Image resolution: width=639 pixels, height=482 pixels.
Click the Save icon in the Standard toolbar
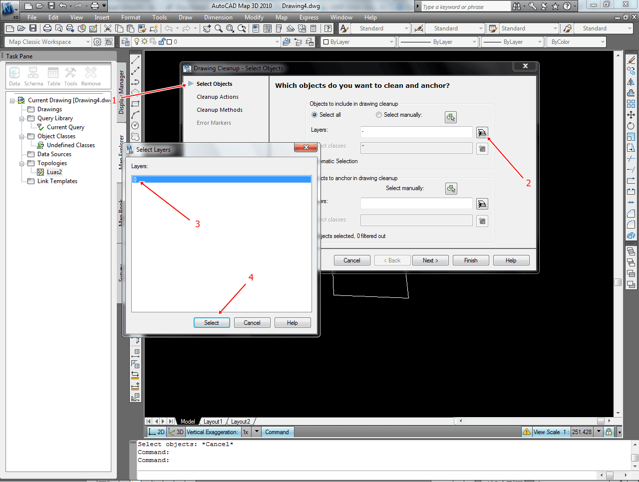point(32,28)
